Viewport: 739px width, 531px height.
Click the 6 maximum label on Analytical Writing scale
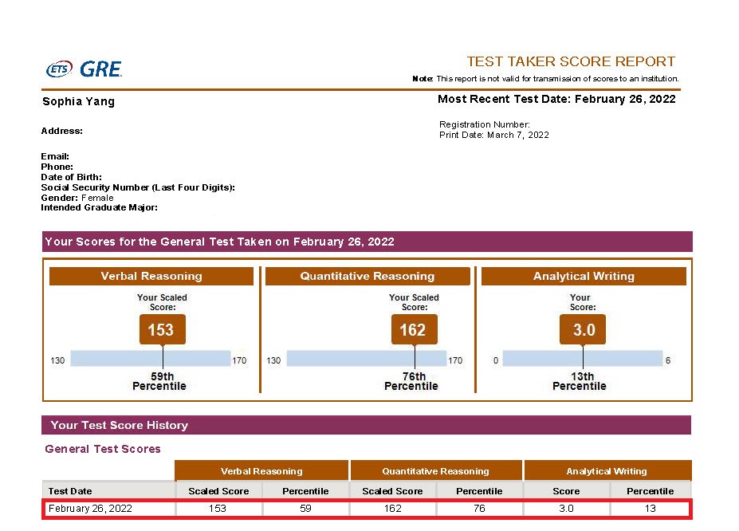point(668,360)
